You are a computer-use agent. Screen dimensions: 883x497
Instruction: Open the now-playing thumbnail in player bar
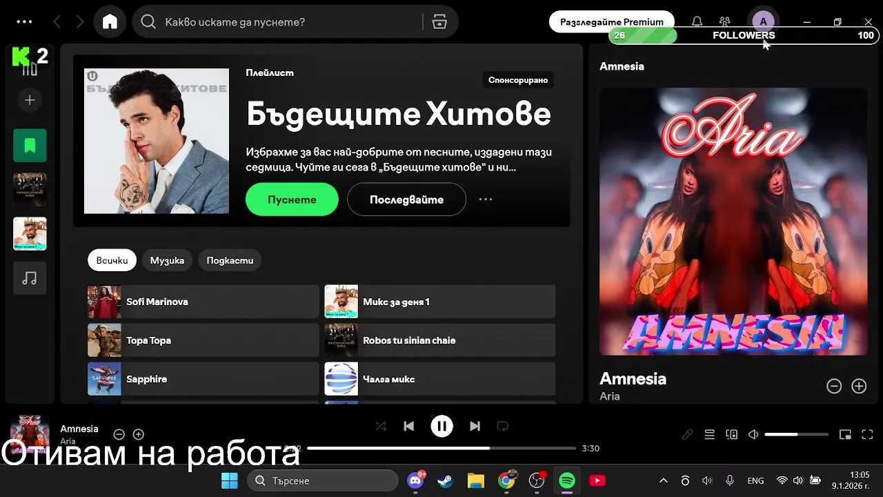[x=30, y=434]
